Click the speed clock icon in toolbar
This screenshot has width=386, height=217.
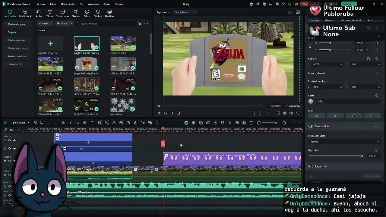click(x=136, y=123)
